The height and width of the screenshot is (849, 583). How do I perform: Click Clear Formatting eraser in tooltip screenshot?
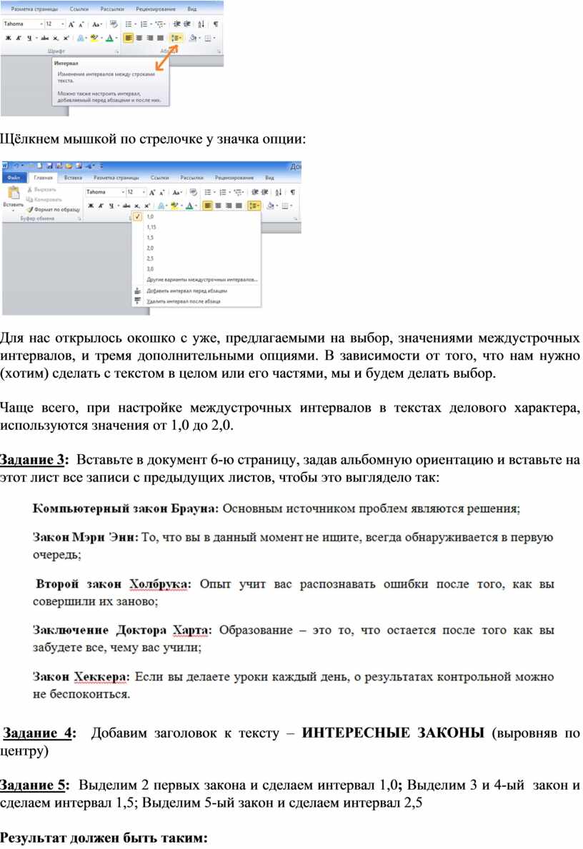[x=113, y=24]
